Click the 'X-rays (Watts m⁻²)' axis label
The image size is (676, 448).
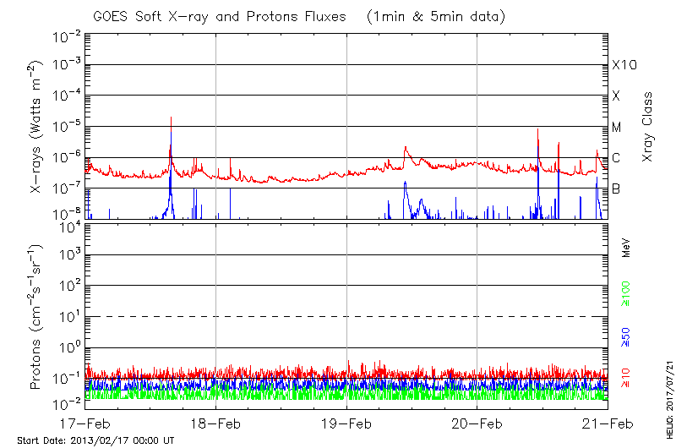37,127
